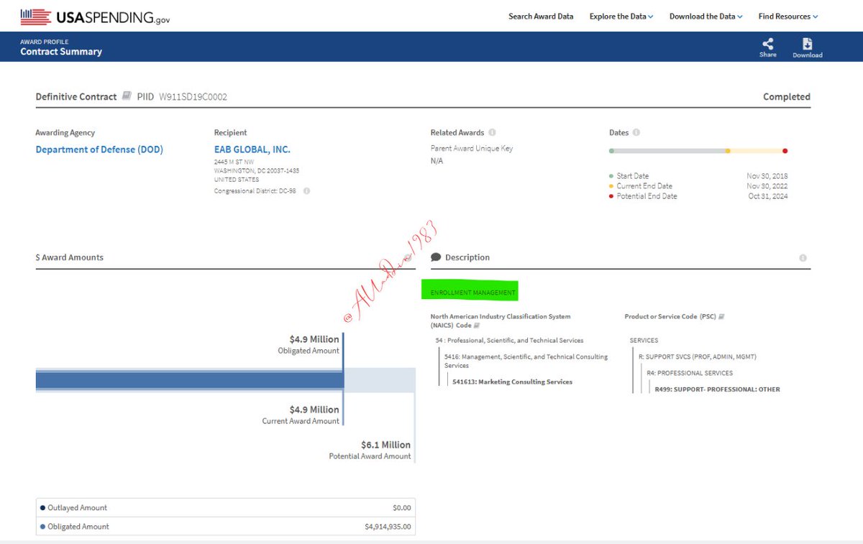Click the Obligated Amount bar in chart

190,380
